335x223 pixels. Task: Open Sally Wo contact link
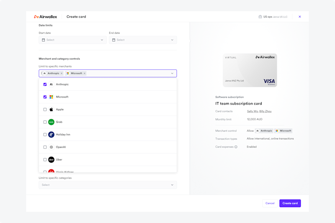(253, 111)
